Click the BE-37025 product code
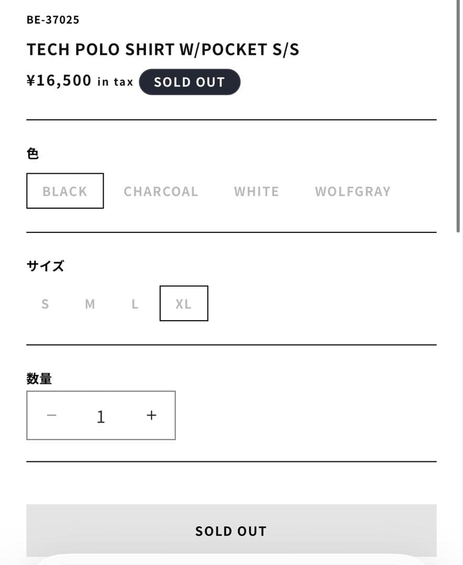This screenshot has width=463, height=565. [53, 20]
